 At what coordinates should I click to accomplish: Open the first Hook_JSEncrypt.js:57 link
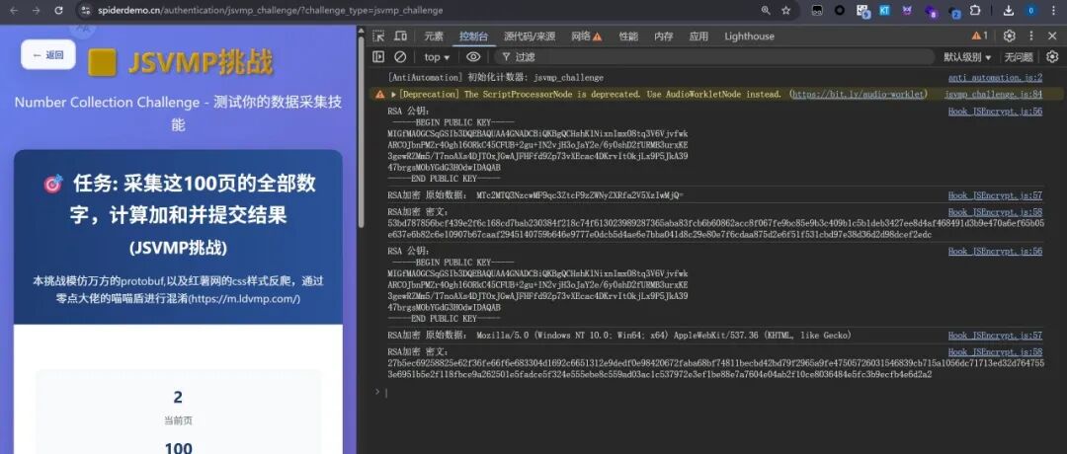(x=995, y=195)
